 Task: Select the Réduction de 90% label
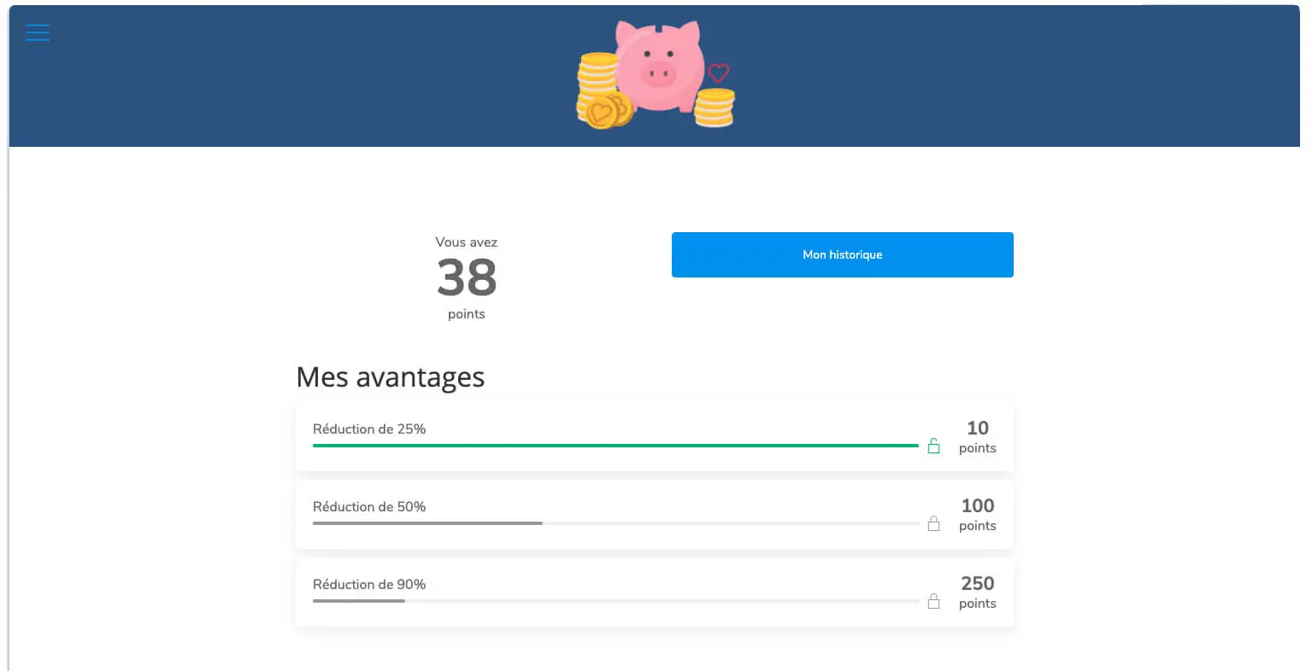pos(369,584)
